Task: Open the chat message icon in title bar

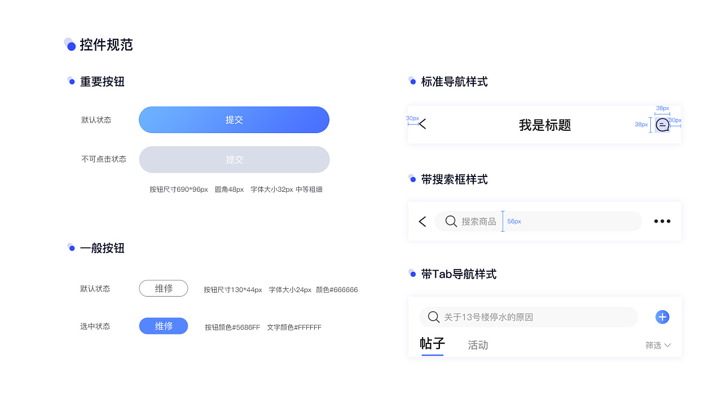Action: [x=662, y=125]
